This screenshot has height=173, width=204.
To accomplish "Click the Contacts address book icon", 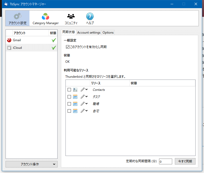I will point(75,90).
